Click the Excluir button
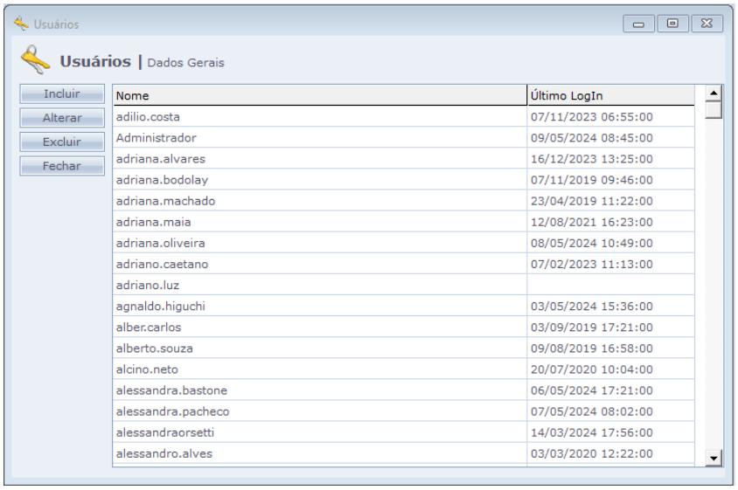 pyautogui.click(x=62, y=141)
